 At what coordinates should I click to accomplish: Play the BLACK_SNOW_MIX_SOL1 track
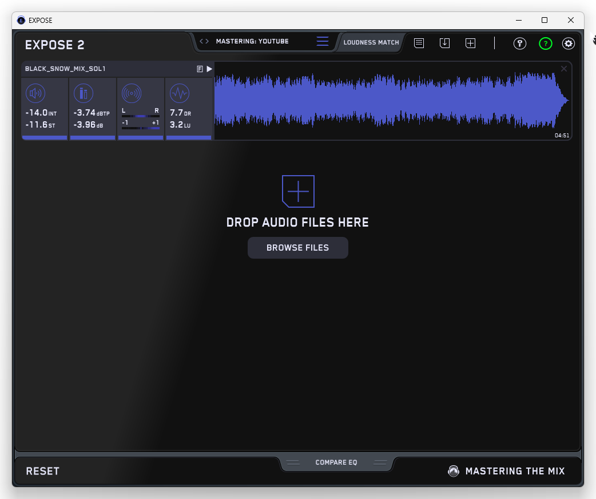point(209,69)
